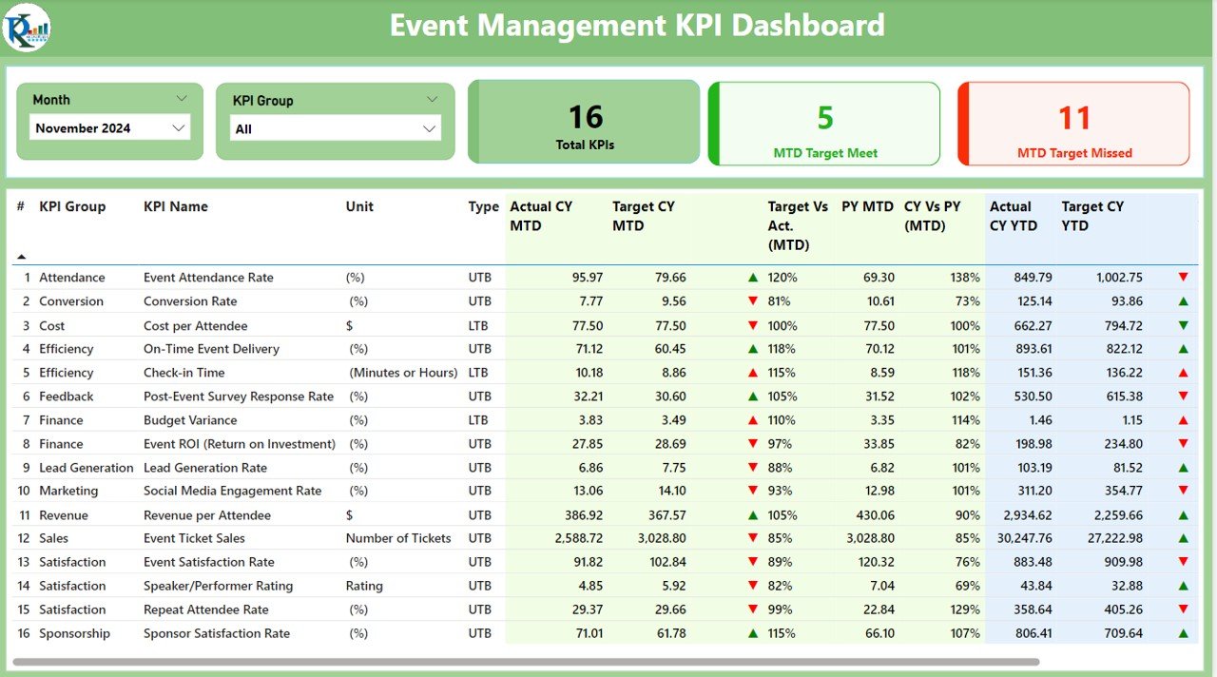The width and height of the screenshot is (1217, 677).
Task: Click the red up arrow for Check-in Time MTD
Action: 753,373
